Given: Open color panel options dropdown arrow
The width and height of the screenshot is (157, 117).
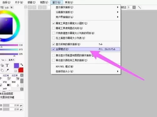Looking at the screenshot, I should tap(12, 8).
